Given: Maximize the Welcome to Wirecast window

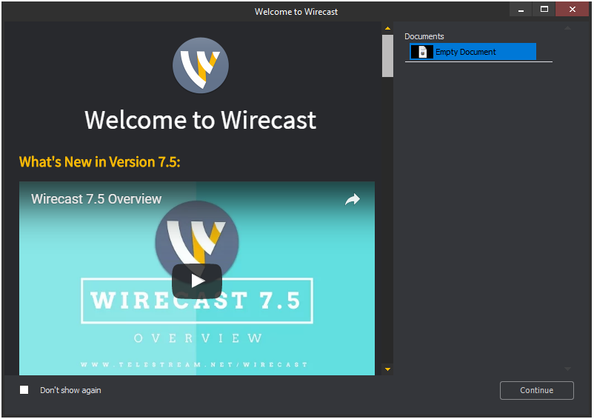Looking at the screenshot, I should pos(544,10).
